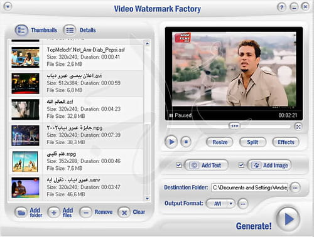
Task: Open the Output Format AVI dropdown
Action: (x=220, y=203)
